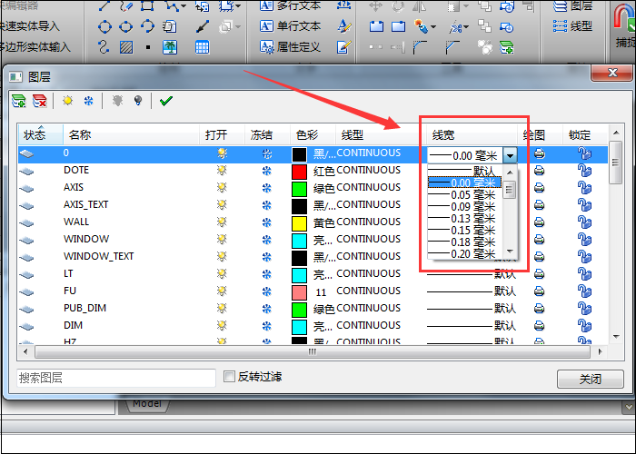Choose 0.09 毫米 in the lineweight list
636x454 pixels.
pos(465,207)
